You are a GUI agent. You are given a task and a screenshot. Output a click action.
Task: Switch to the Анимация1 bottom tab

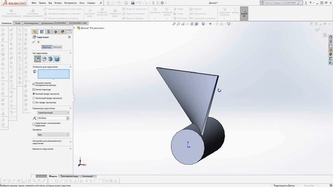point(88,176)
